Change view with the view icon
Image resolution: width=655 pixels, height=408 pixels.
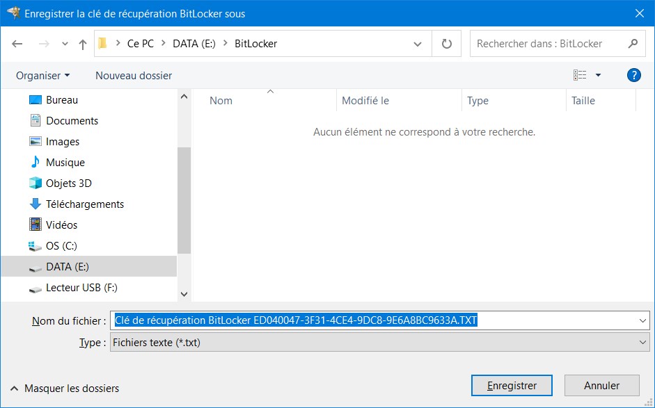pos(580,75)
